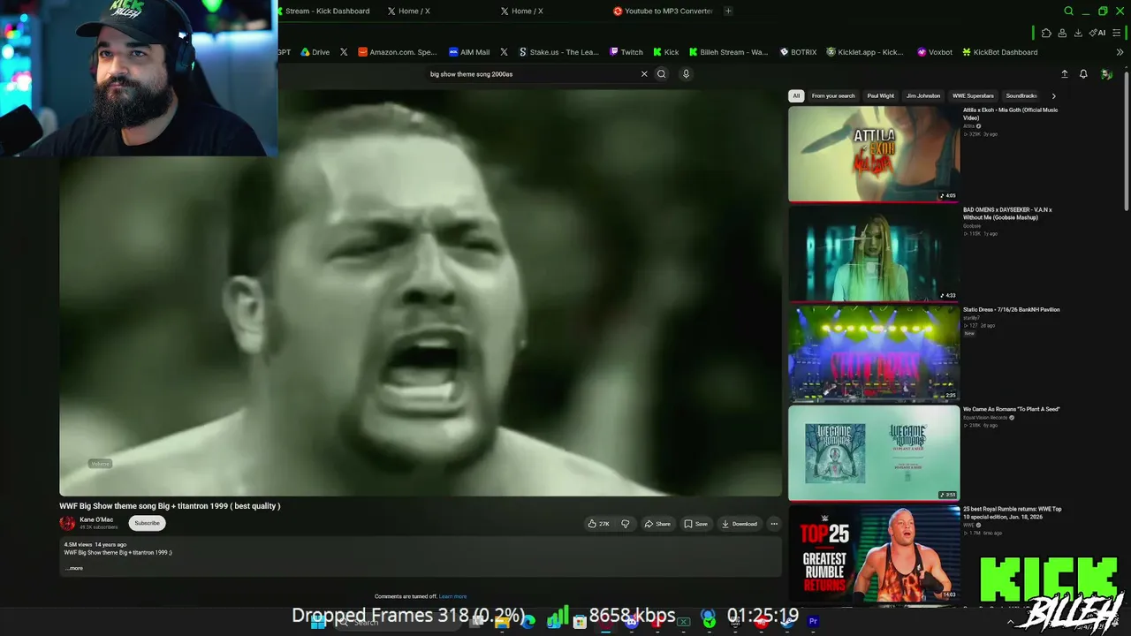Open Microsoft Store from the taskbar
The width and height of the screenshot is (1131, 636).
click(580, 622)
